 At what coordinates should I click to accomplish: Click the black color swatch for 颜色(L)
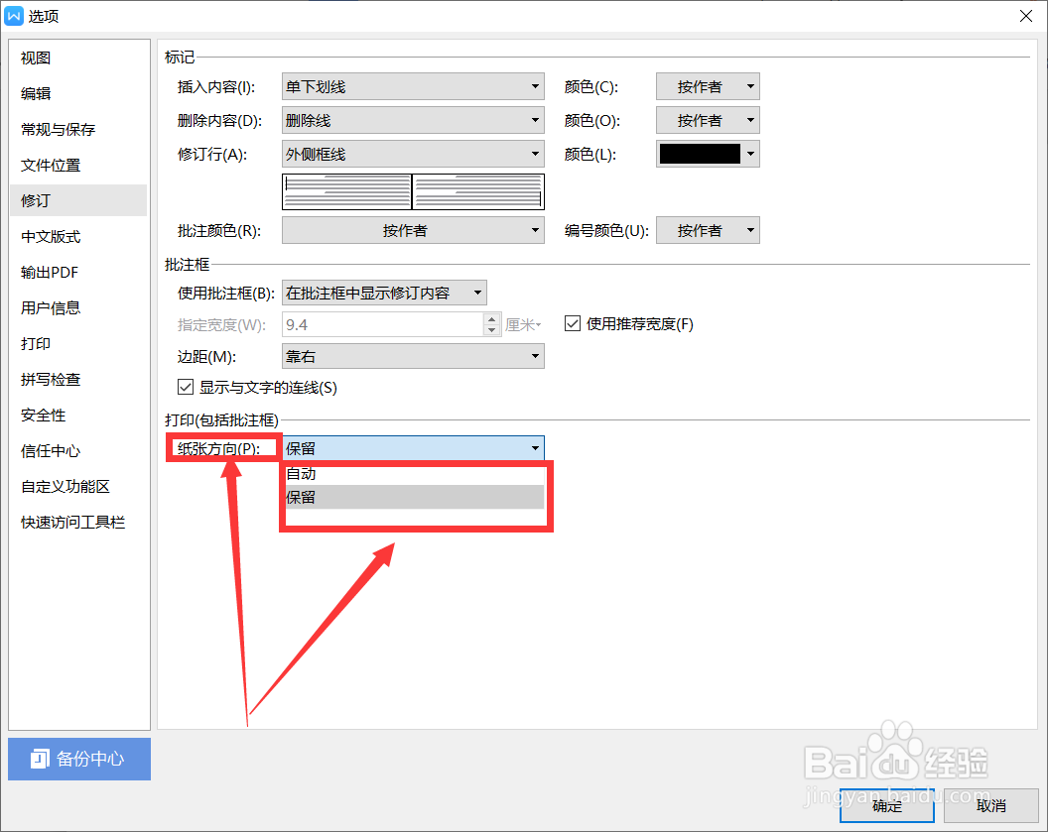click(x=701, y=154)
